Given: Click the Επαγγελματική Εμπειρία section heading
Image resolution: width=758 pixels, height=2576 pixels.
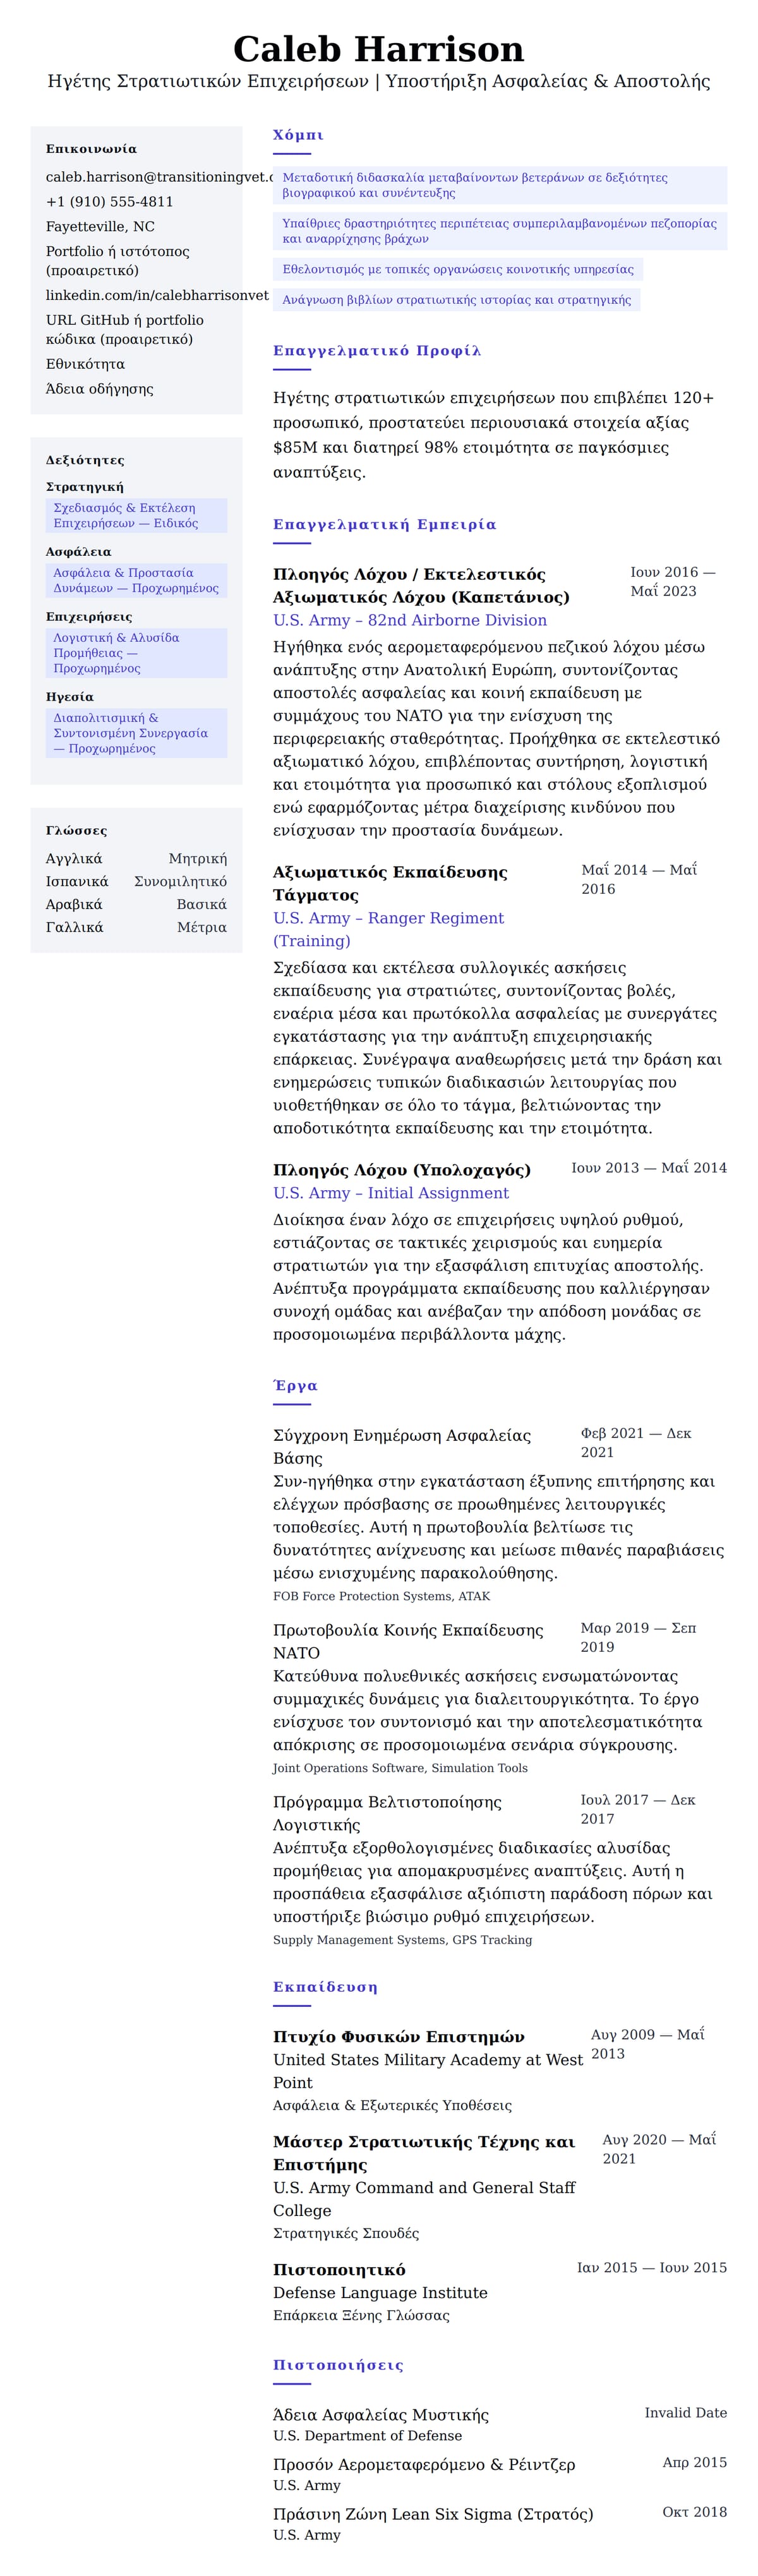Looking at the screenshot, I should click(x=384, y=524).
